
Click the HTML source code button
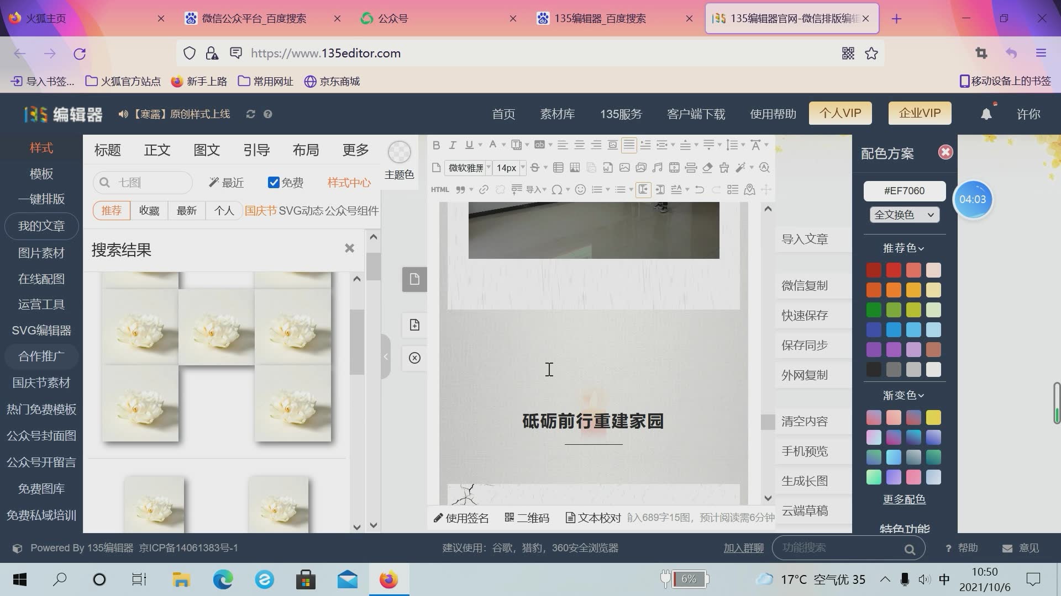click(x=440, y=190)
